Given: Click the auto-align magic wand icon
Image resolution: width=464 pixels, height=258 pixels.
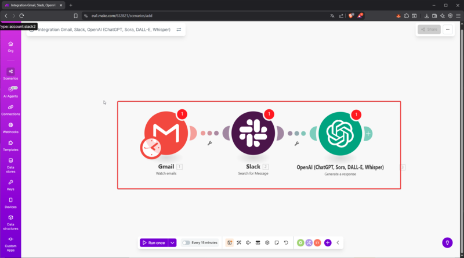Looking at the screenshot, I should (x=239, y=242).
